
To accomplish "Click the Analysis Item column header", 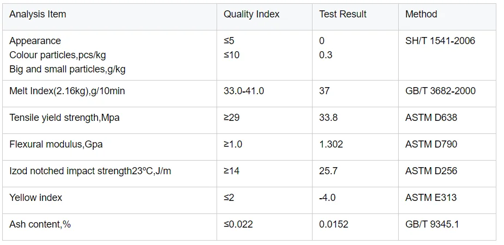I will coord(38,15).
